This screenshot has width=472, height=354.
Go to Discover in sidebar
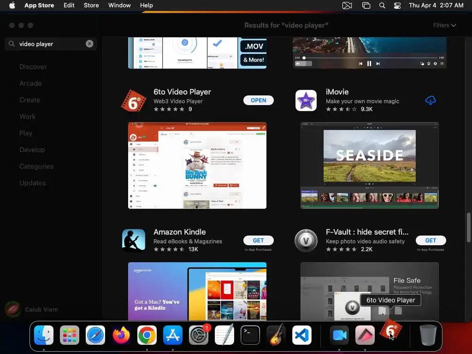tap(33, 67)
